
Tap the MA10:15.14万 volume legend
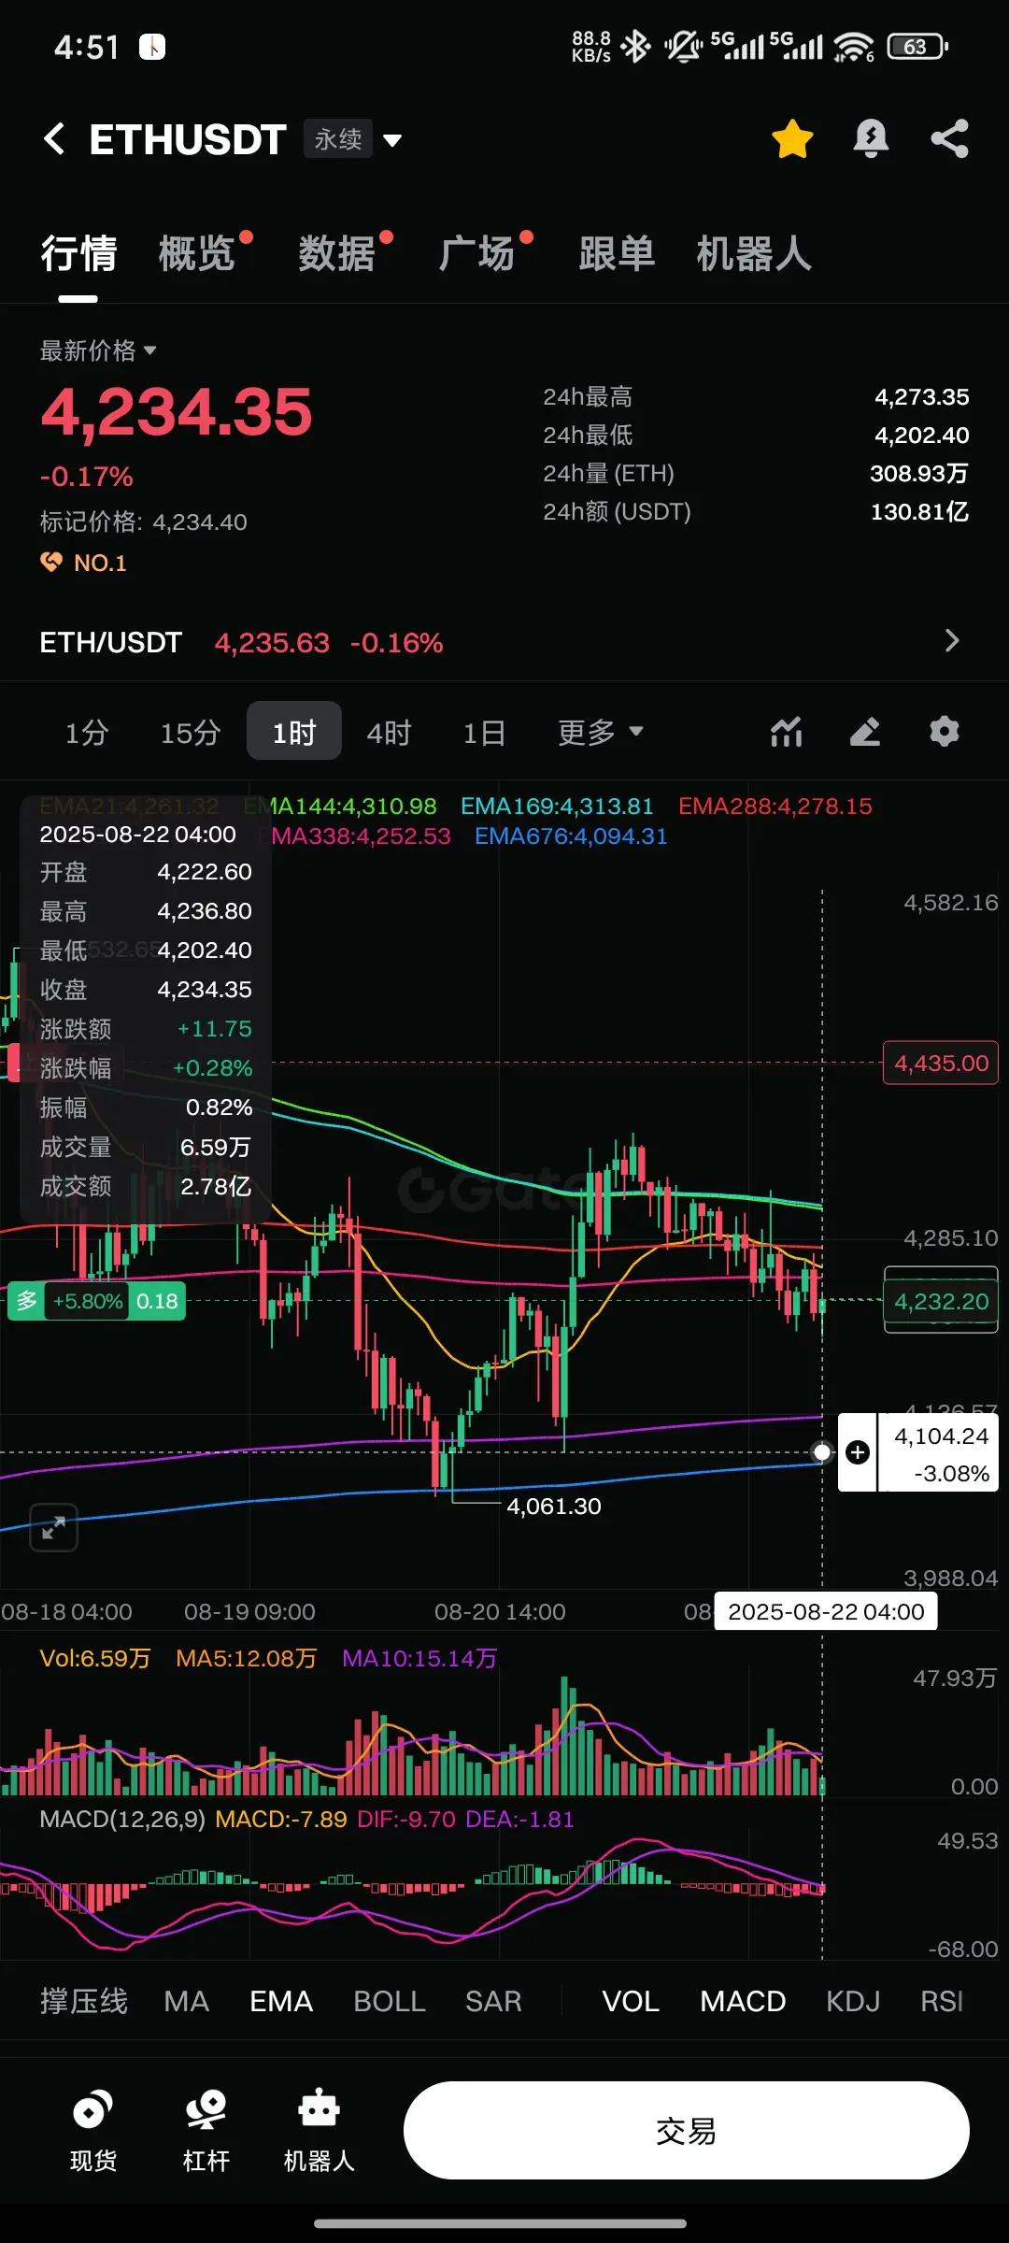[419, 1658]
